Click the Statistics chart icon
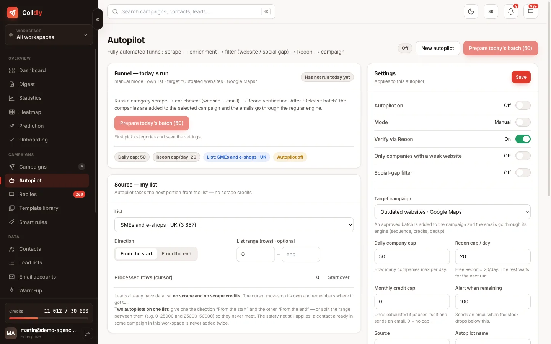 11,98
